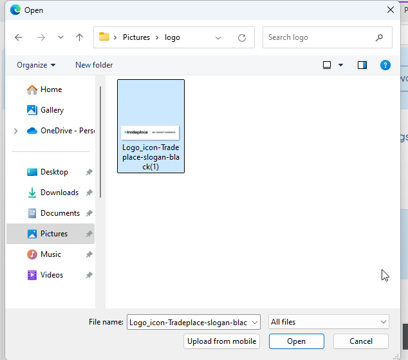This screenshot has height=360, width=408.
Task: Select the Tradeplace logo thumbnail image
Action: 150,132
